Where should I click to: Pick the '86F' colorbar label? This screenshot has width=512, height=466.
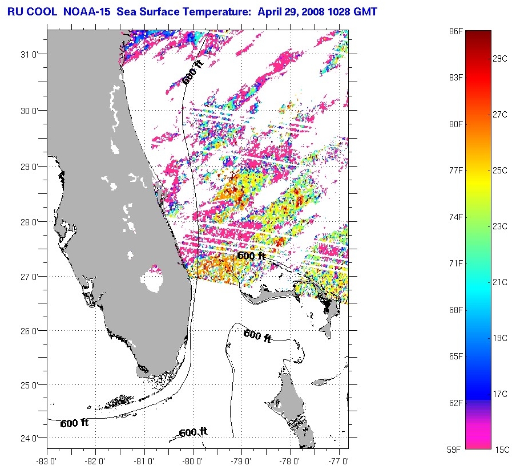point(456,31)
